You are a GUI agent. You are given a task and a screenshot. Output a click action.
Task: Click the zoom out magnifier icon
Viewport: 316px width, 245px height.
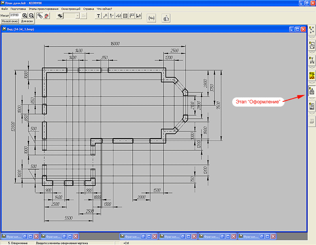click(x=31, y=16)
